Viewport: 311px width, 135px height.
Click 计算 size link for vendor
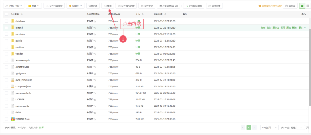tap(138, 53)
